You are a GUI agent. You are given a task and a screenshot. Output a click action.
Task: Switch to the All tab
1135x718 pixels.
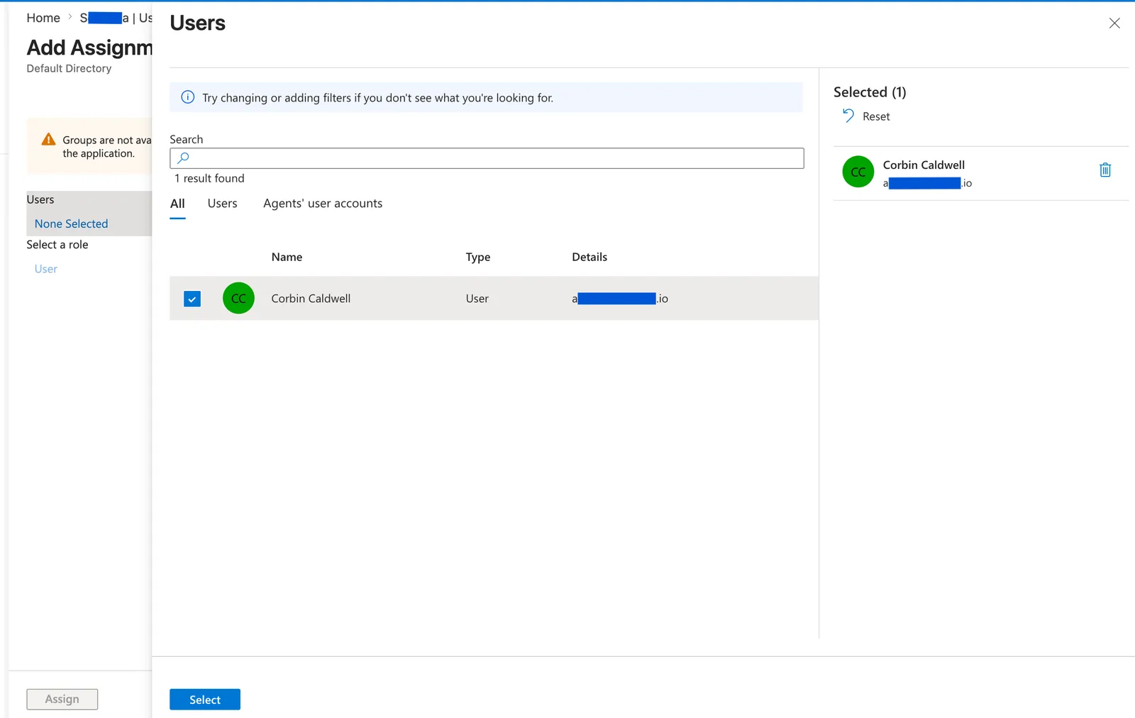[x=177, y=204]
